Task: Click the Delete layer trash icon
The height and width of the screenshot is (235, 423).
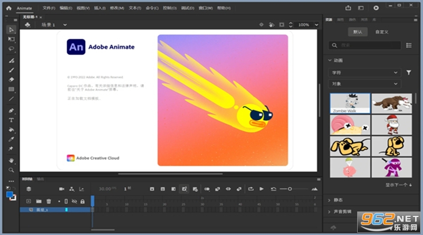Action: (48, 201)
